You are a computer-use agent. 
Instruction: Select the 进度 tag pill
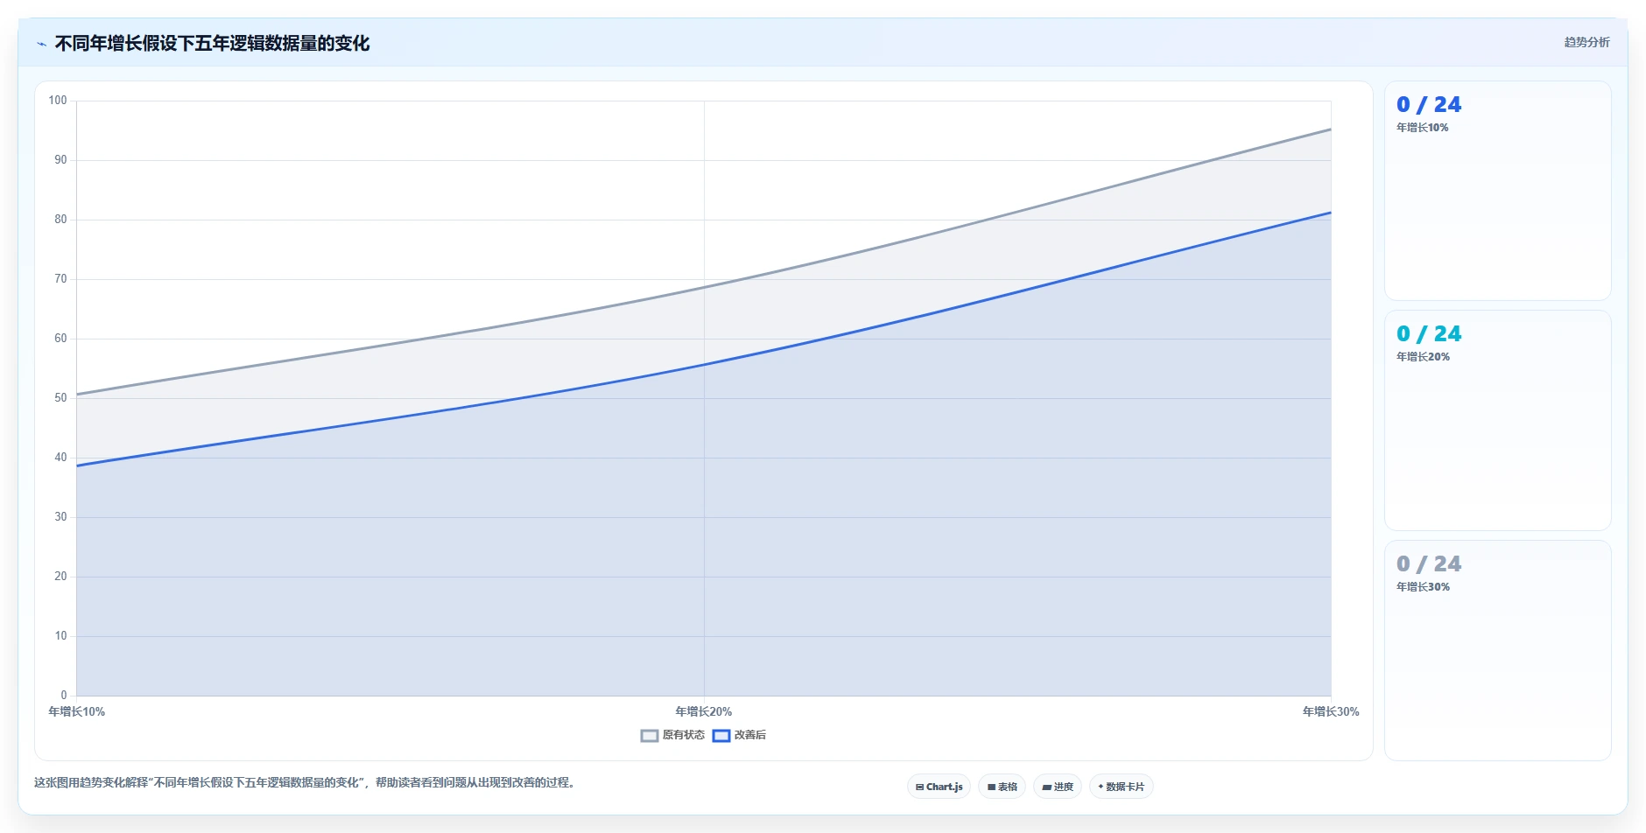coord(1058,787)
